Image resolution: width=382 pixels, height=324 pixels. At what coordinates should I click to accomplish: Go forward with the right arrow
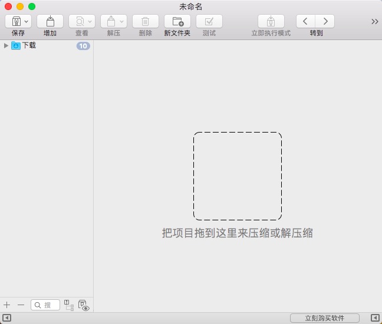[325, 21]
